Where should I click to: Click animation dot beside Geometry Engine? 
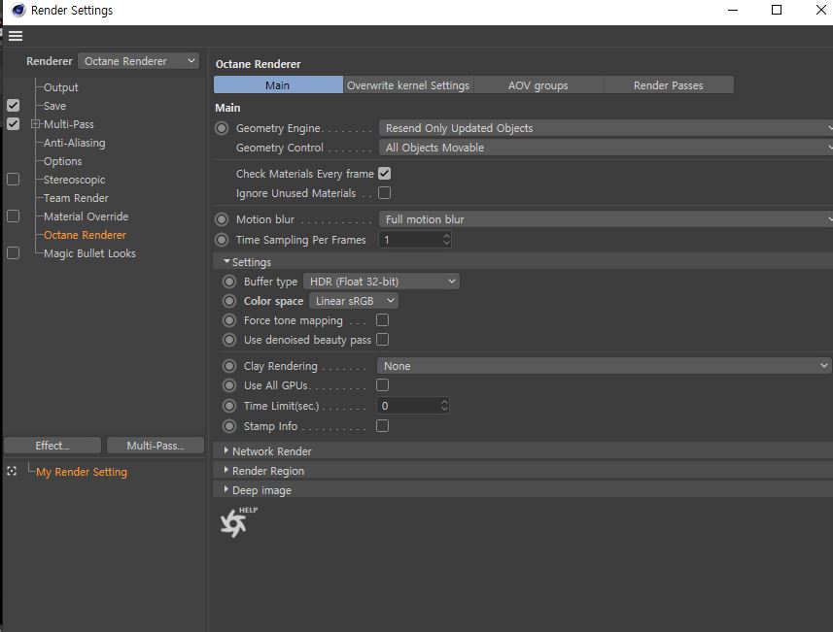[x=222, y=128]
